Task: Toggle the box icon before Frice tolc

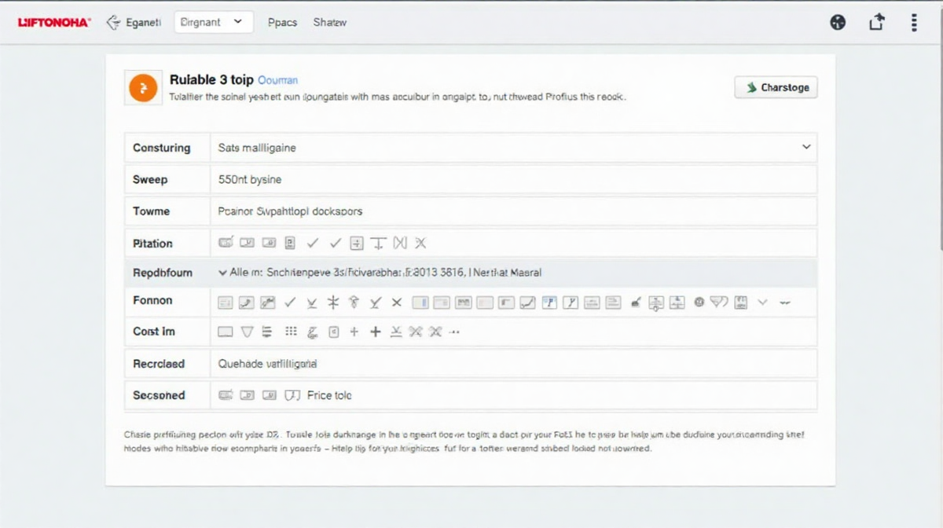Action: tap(292, 395)
